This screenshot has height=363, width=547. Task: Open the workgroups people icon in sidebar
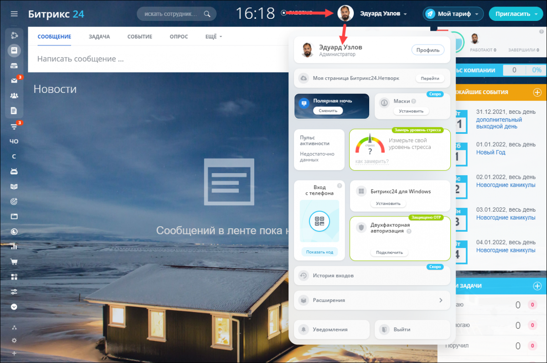click(x=14, y=95)
